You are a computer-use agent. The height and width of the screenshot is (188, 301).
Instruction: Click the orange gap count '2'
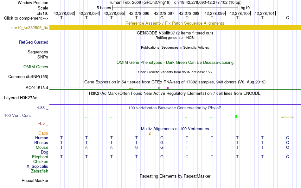[150, 133]
